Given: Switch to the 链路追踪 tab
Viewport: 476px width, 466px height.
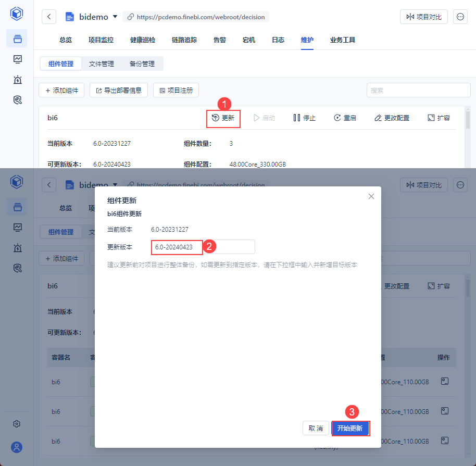Looking at the screenshot, I should pyautogui.click(x=184, y=40).
